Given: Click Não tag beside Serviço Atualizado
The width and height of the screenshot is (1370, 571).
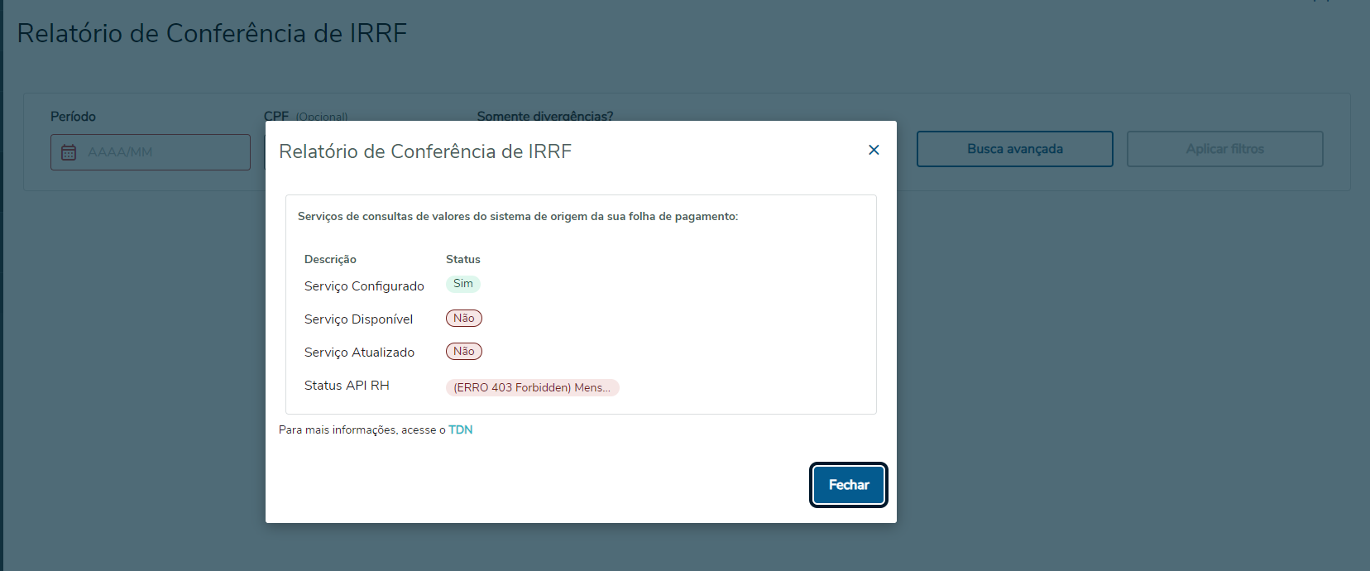Looking at the screenshot, I should tap(464, 352).
